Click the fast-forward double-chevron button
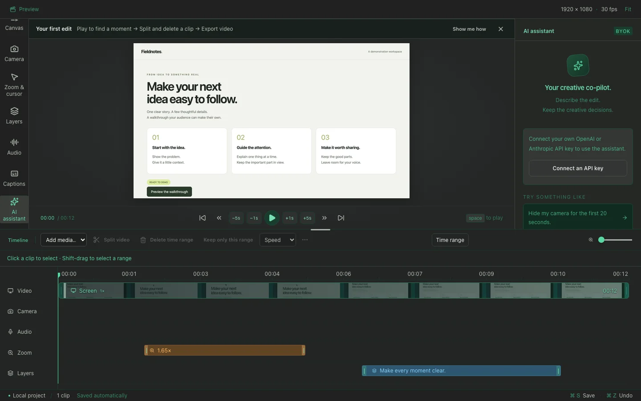 (325, 218)
